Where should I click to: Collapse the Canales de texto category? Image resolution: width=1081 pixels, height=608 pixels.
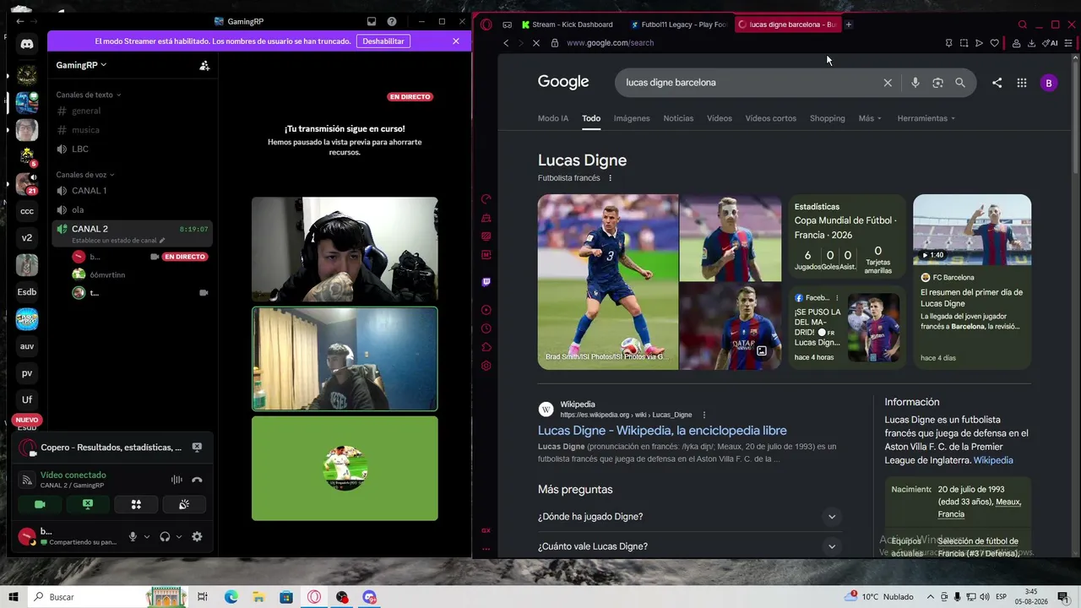click(89, 95)
